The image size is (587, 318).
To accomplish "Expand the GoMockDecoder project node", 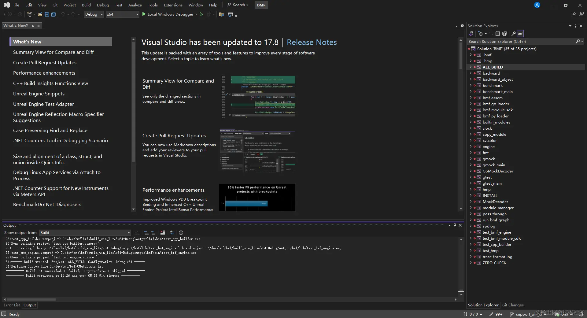I will coord(471,171).
